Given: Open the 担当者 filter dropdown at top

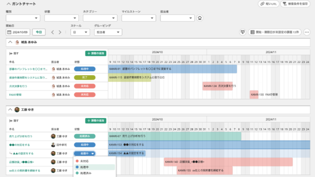Looking at the screenshot, I should (x=177, y=18).
